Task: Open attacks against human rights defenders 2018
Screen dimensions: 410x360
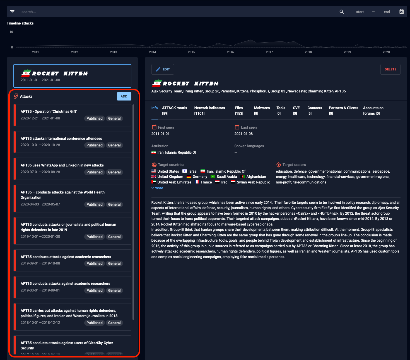Action: [73, 317]
